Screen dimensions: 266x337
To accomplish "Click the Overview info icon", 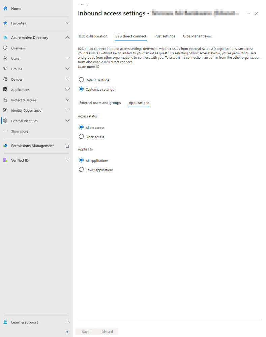I will pos(5,48).
